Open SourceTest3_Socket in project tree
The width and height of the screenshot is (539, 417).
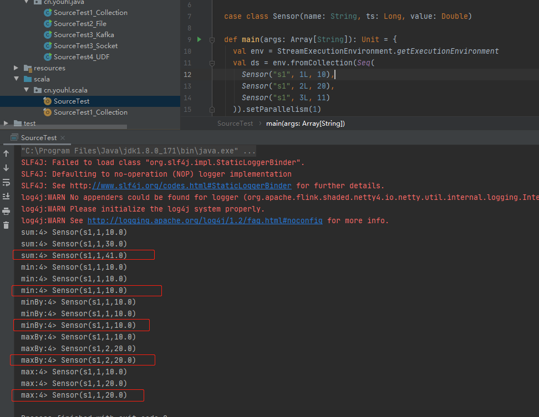[85, 45]
